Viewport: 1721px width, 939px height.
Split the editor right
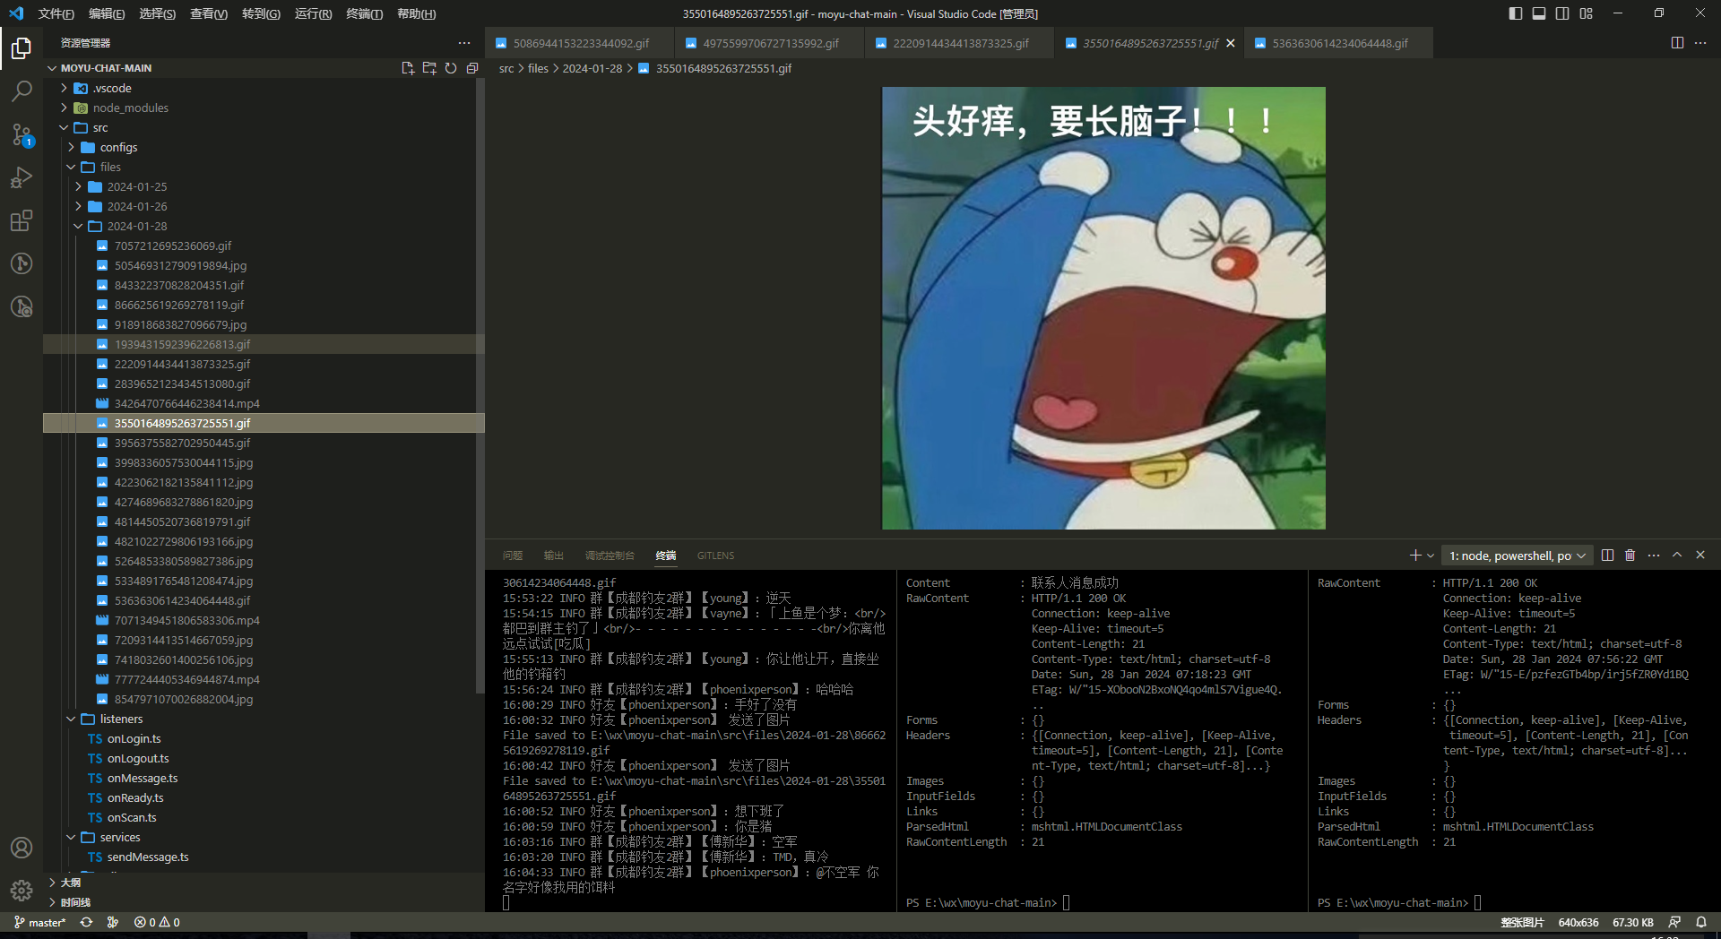click(x=1677, y=43)
